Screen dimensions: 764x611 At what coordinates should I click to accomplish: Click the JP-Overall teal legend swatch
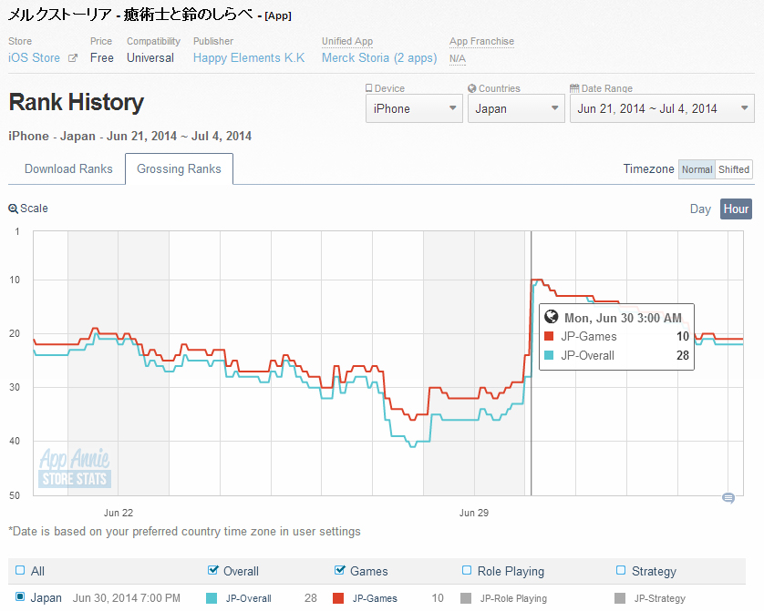point(212,598)
